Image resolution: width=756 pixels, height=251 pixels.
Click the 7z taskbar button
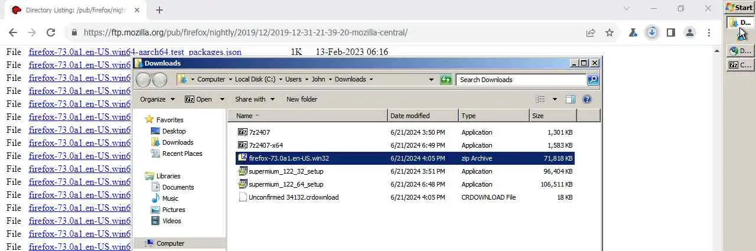tap(740, 65)
